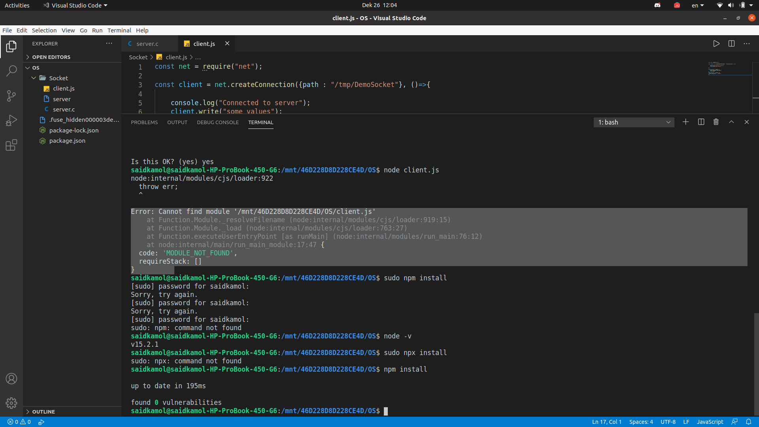The height and width of the screenshot is (427, 759).
Task: Select the bash terminal dropdown
Action: (x=634, y=122)
